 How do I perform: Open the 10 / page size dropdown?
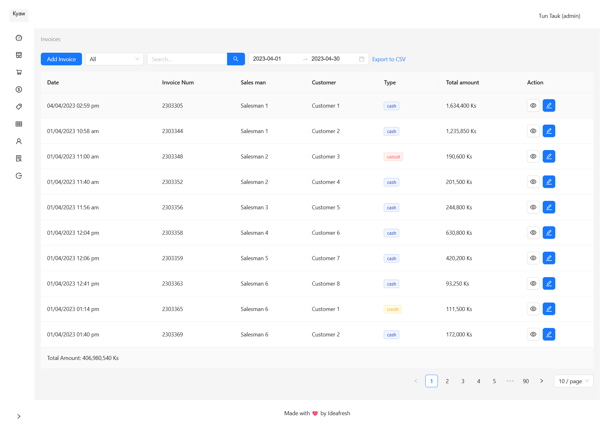click(x=573, y=381)
